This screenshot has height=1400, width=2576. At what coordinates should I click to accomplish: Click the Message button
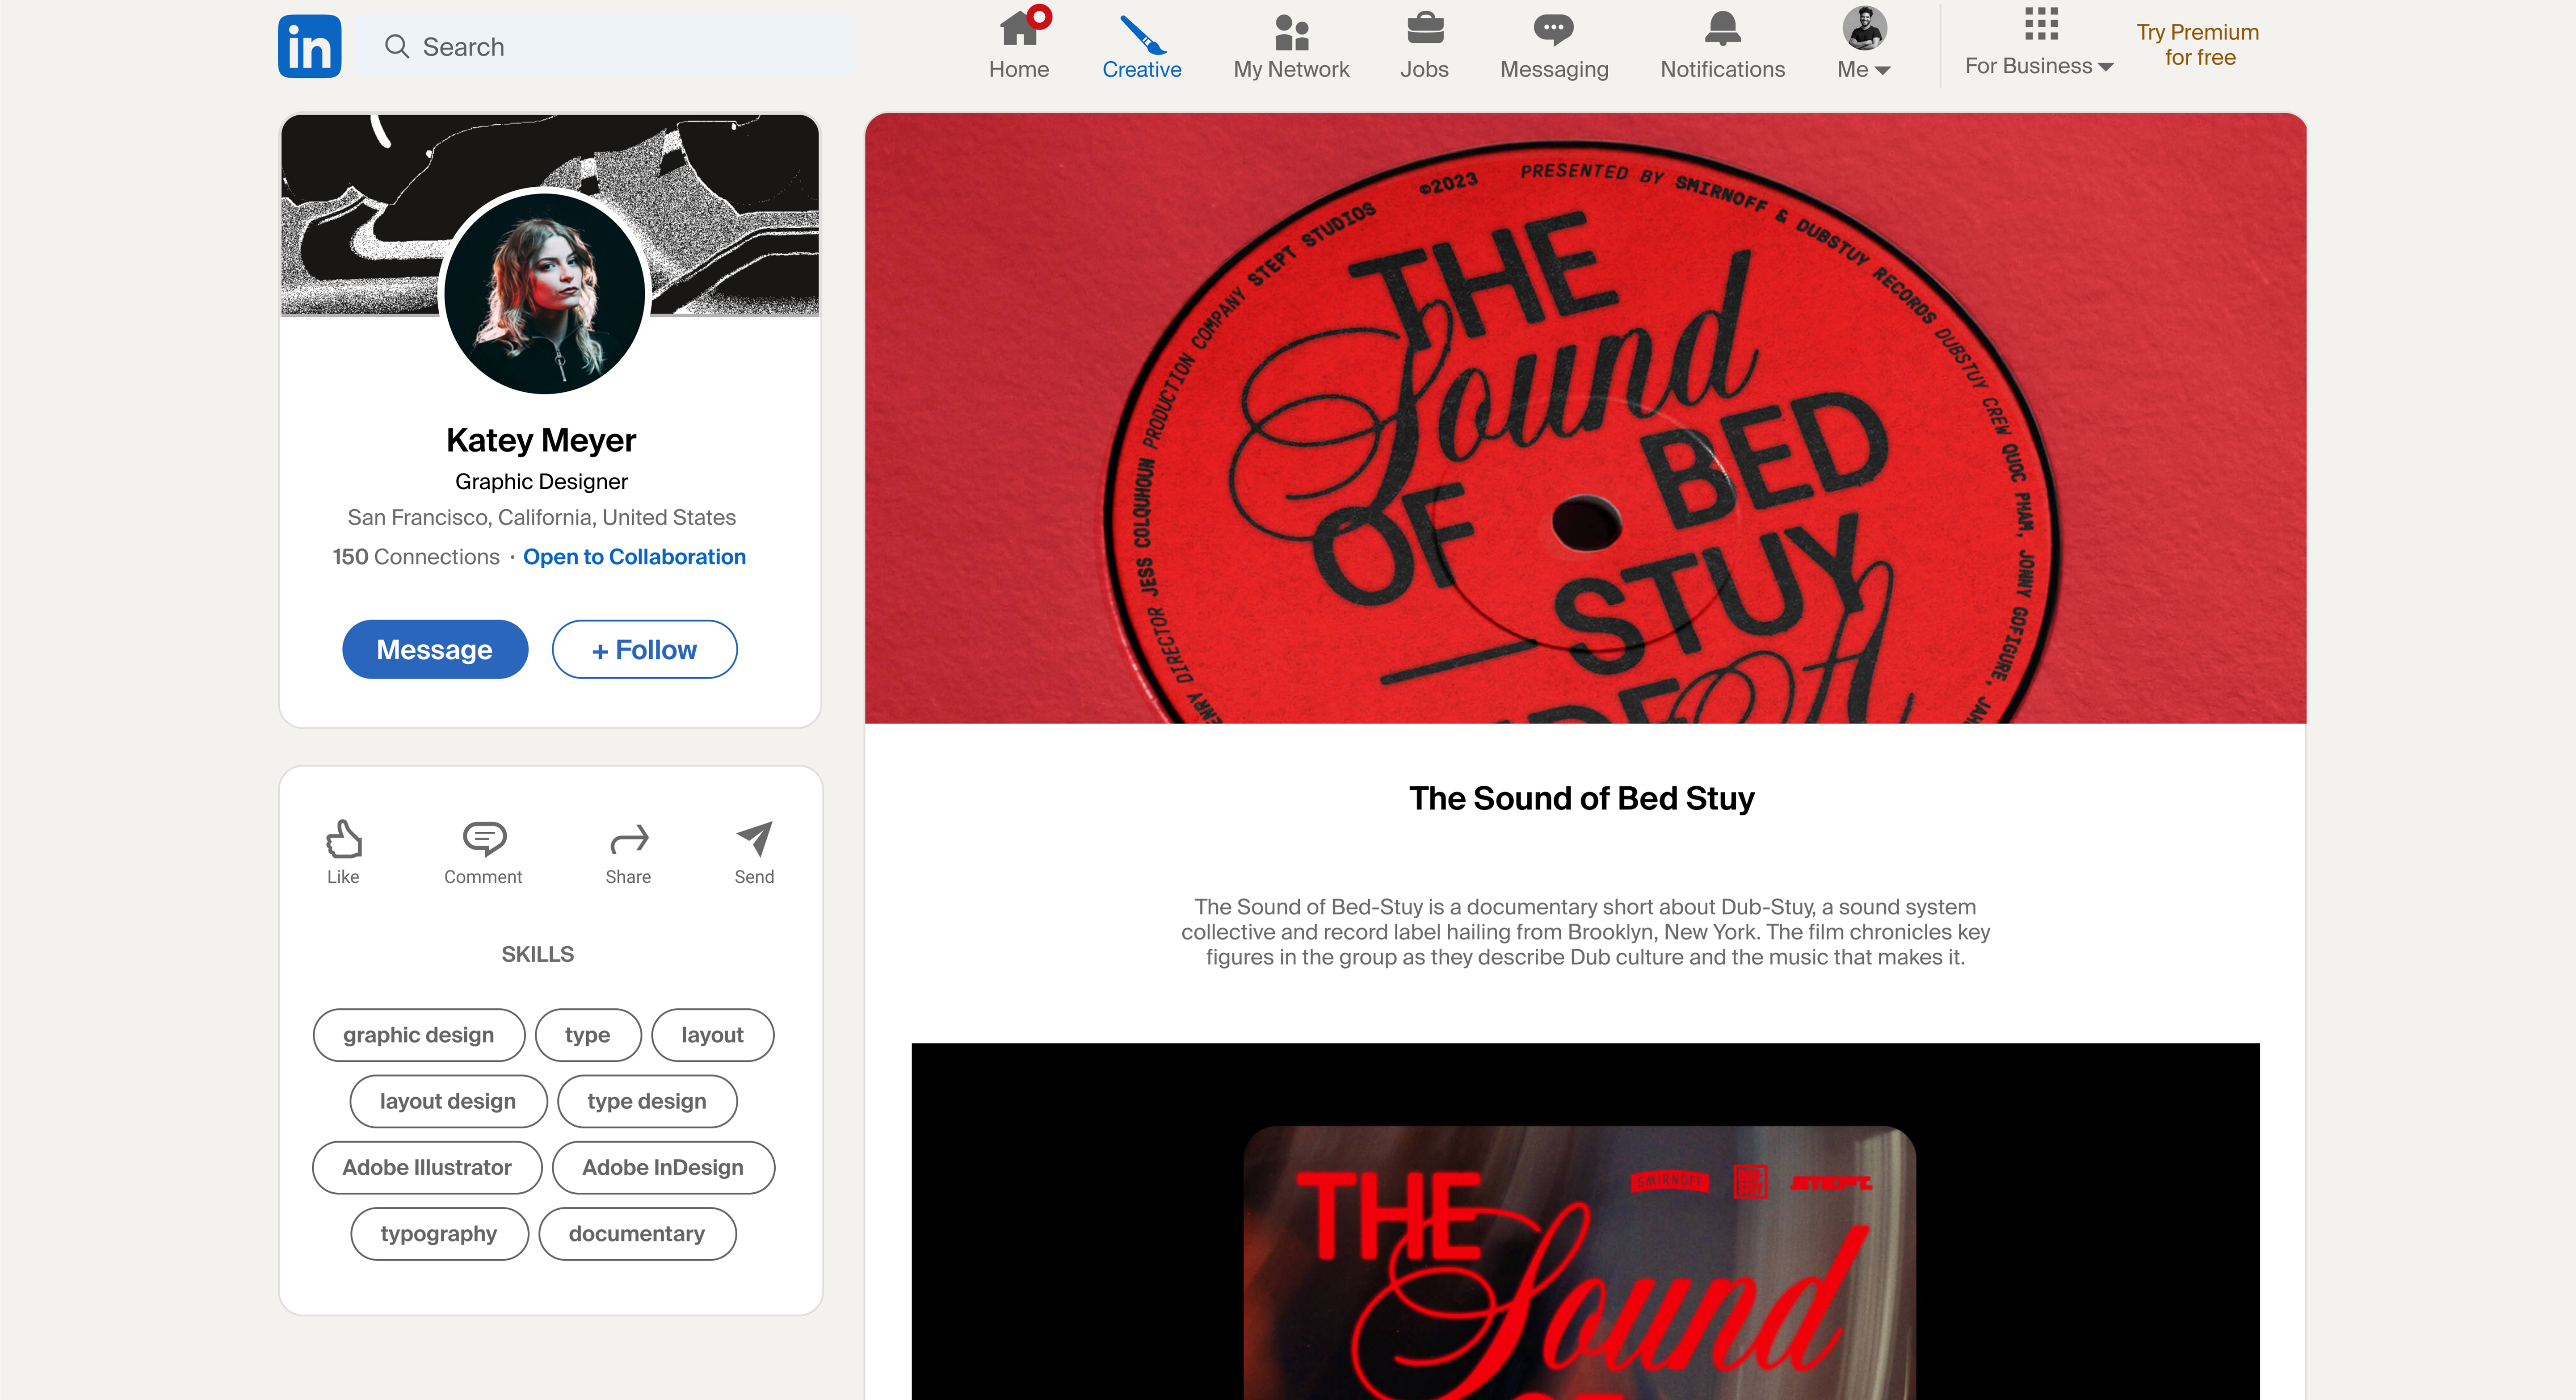pos(435,649)
